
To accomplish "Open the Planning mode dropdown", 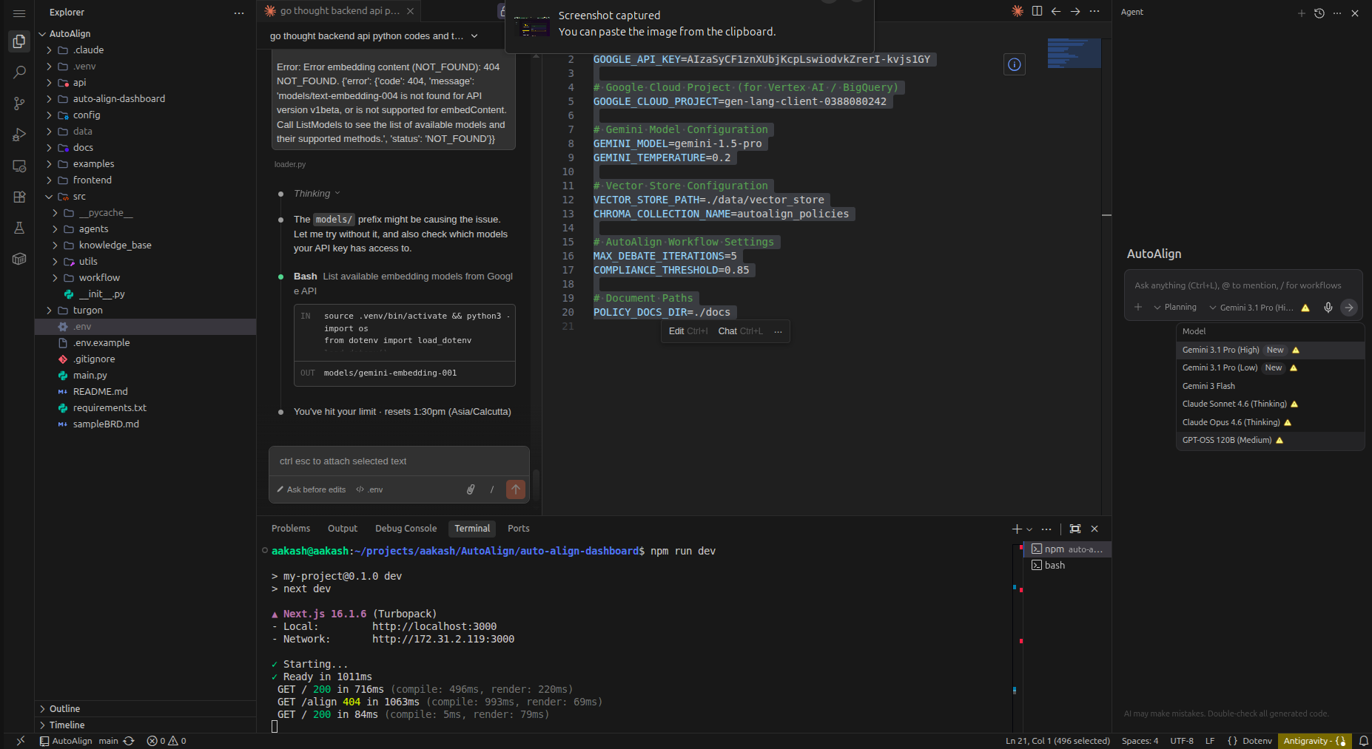I will coord(1175,308).
